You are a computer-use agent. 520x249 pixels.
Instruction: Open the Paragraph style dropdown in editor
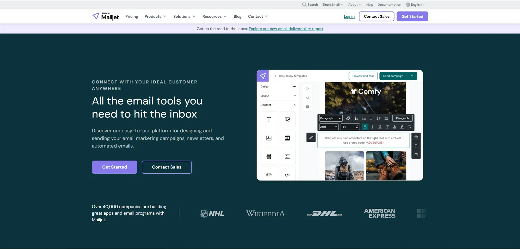pos(331,118)
